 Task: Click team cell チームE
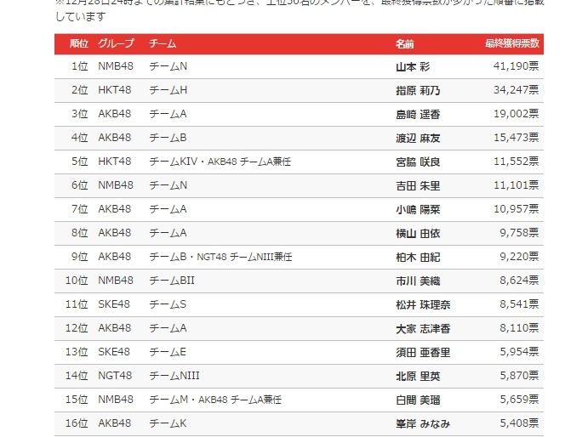pos(168,352)
